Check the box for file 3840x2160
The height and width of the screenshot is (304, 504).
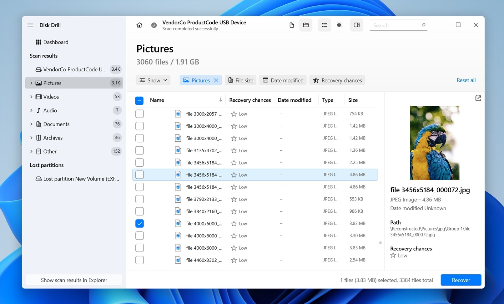point(139,211)
